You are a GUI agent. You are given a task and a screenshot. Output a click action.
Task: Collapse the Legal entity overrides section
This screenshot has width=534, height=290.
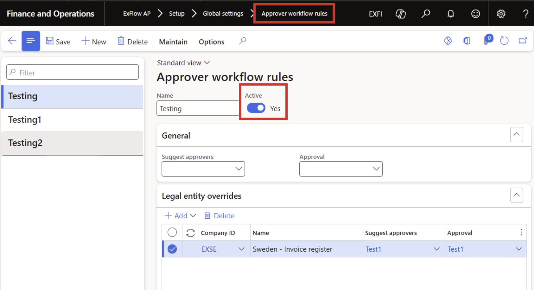pyautogui.click(x=517, y=195)
